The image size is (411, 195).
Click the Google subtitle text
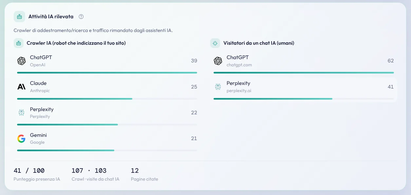pos(37,142)
